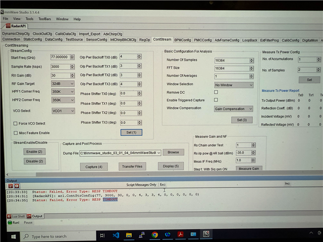Open the VCO Select dropdown
The image size is (323, 242).
(x=63, y=111)
